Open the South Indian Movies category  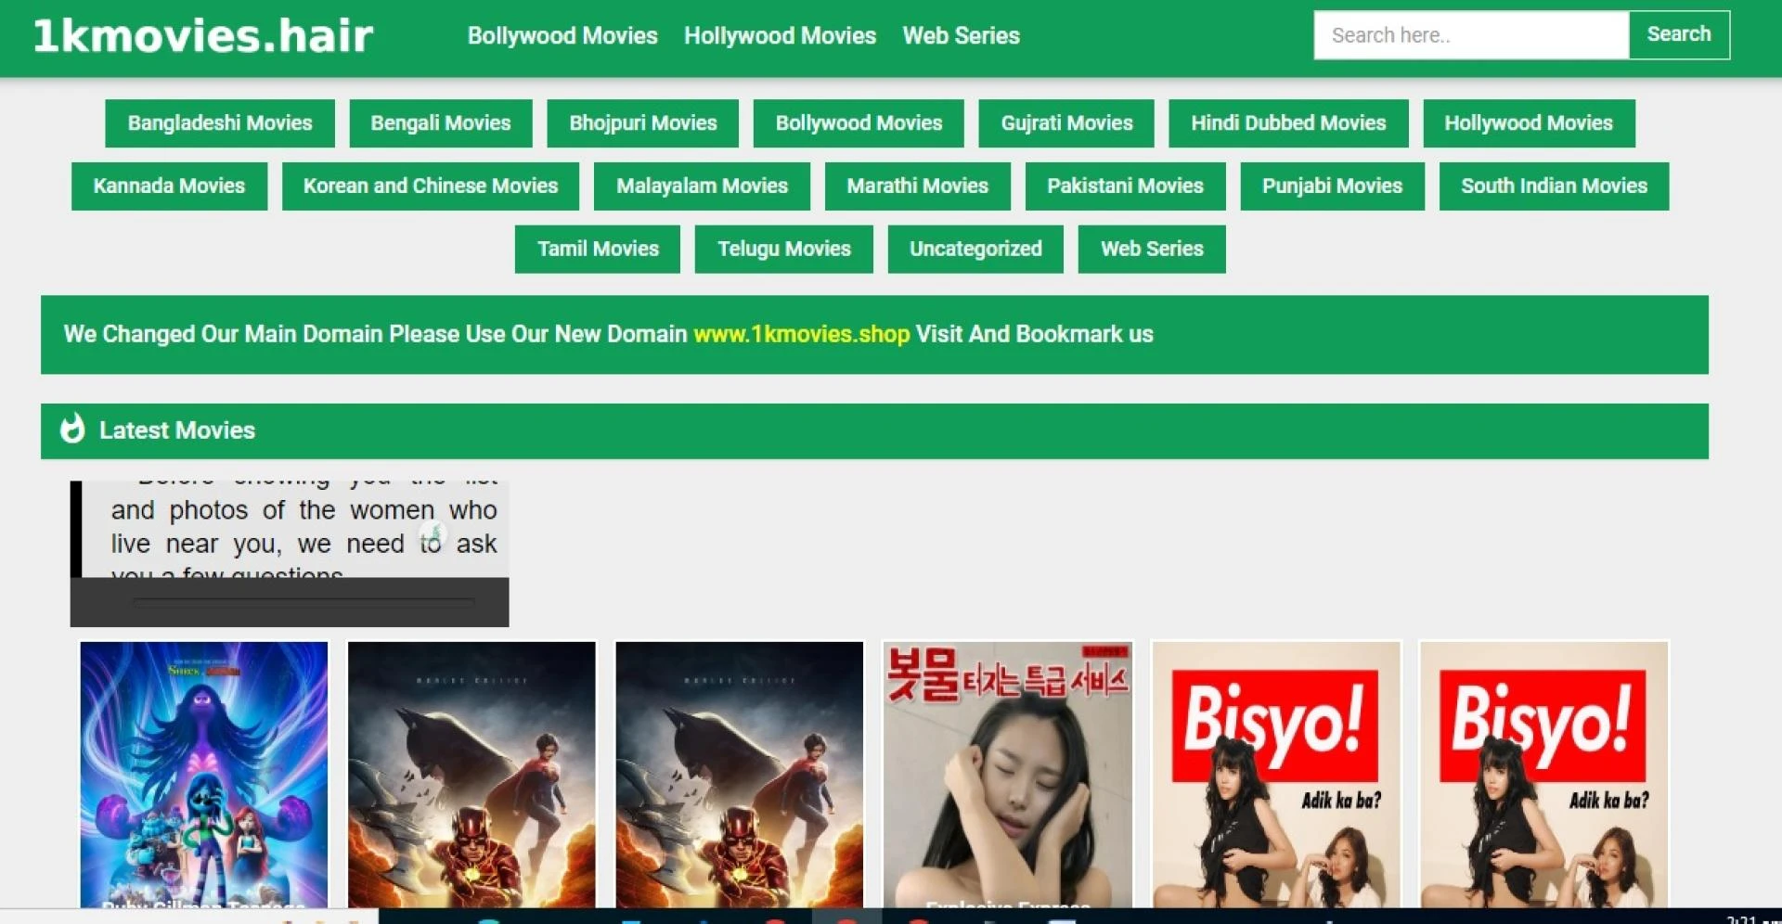click(x=1554, y=186)
